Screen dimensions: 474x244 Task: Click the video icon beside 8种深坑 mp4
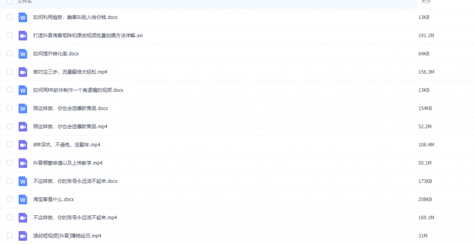[23, 145]
